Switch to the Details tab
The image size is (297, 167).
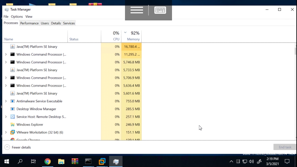[56, 23]
